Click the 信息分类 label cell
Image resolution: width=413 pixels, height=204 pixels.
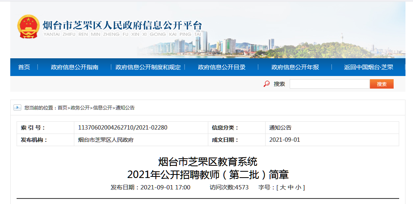click(x=237, y=128)
